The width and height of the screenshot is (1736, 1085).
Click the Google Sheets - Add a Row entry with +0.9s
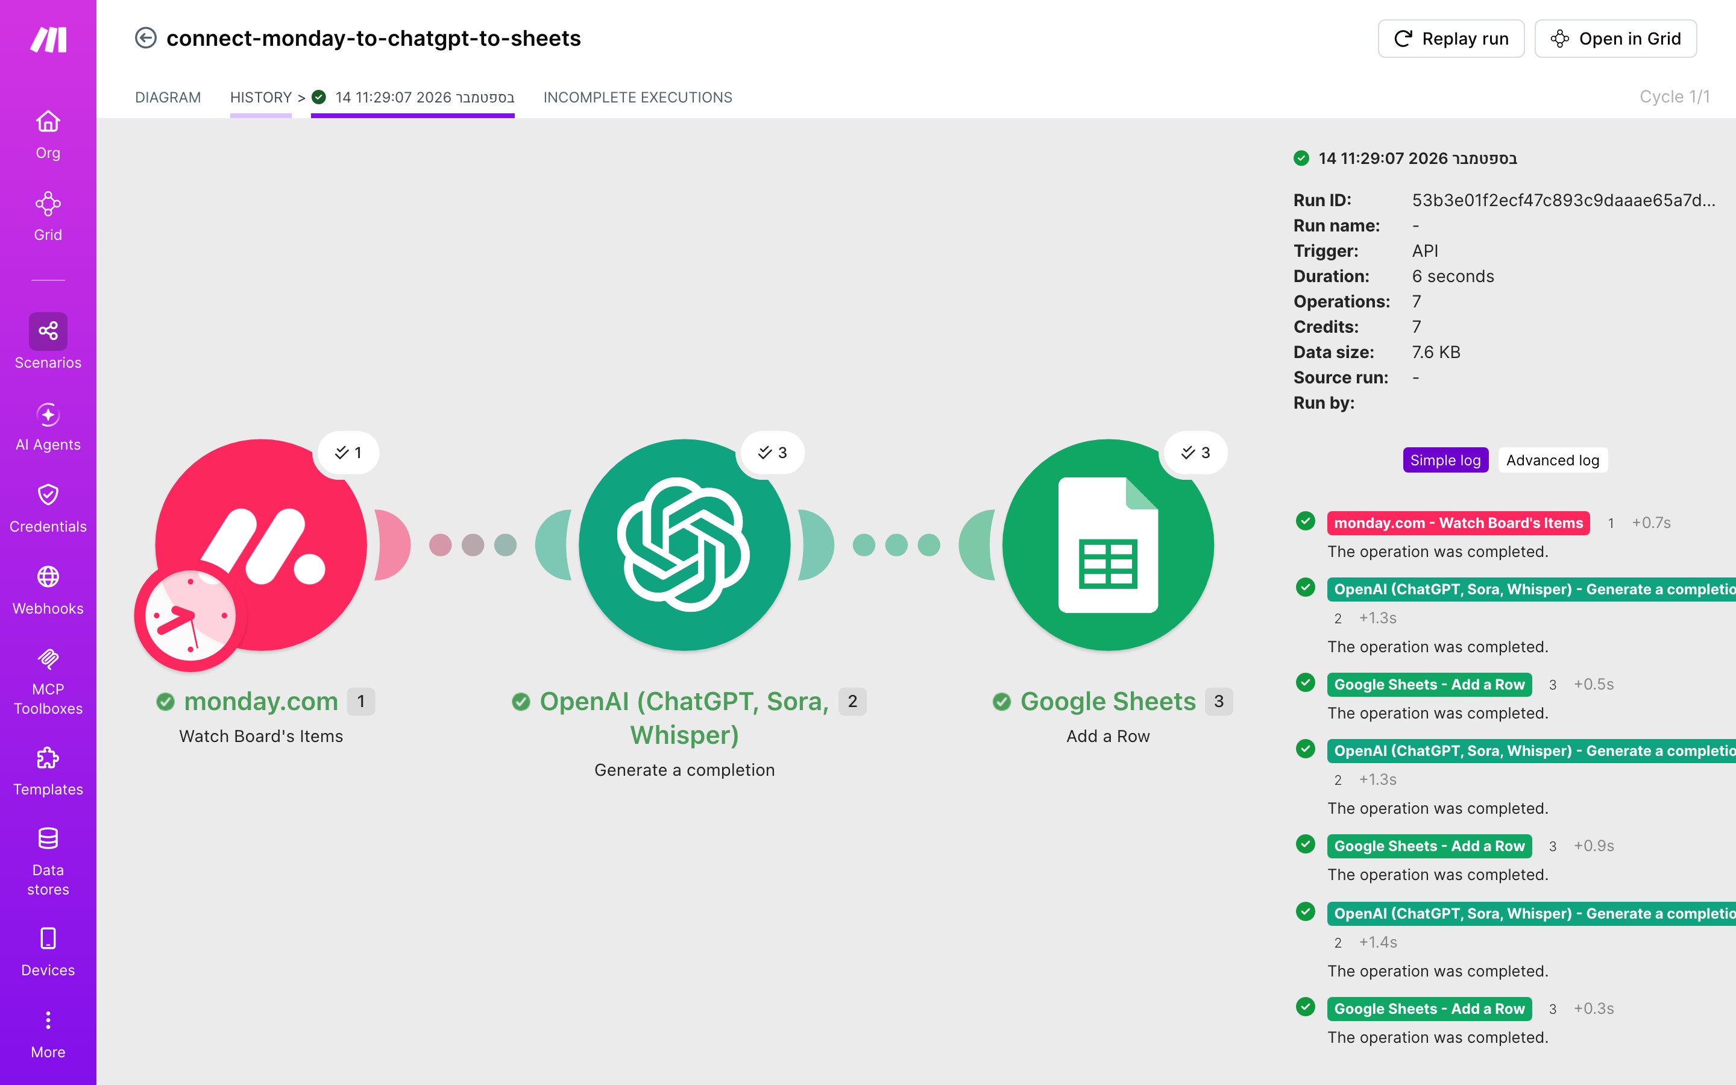1429,846
